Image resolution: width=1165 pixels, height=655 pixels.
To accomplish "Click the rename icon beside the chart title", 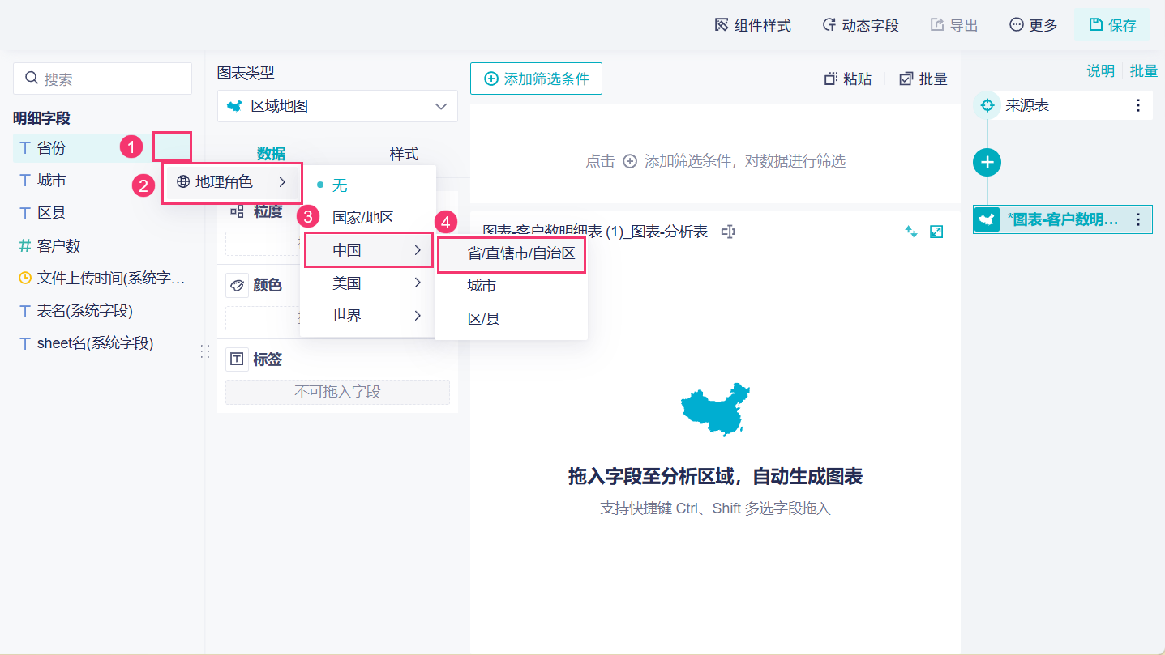I will (728, 232).
